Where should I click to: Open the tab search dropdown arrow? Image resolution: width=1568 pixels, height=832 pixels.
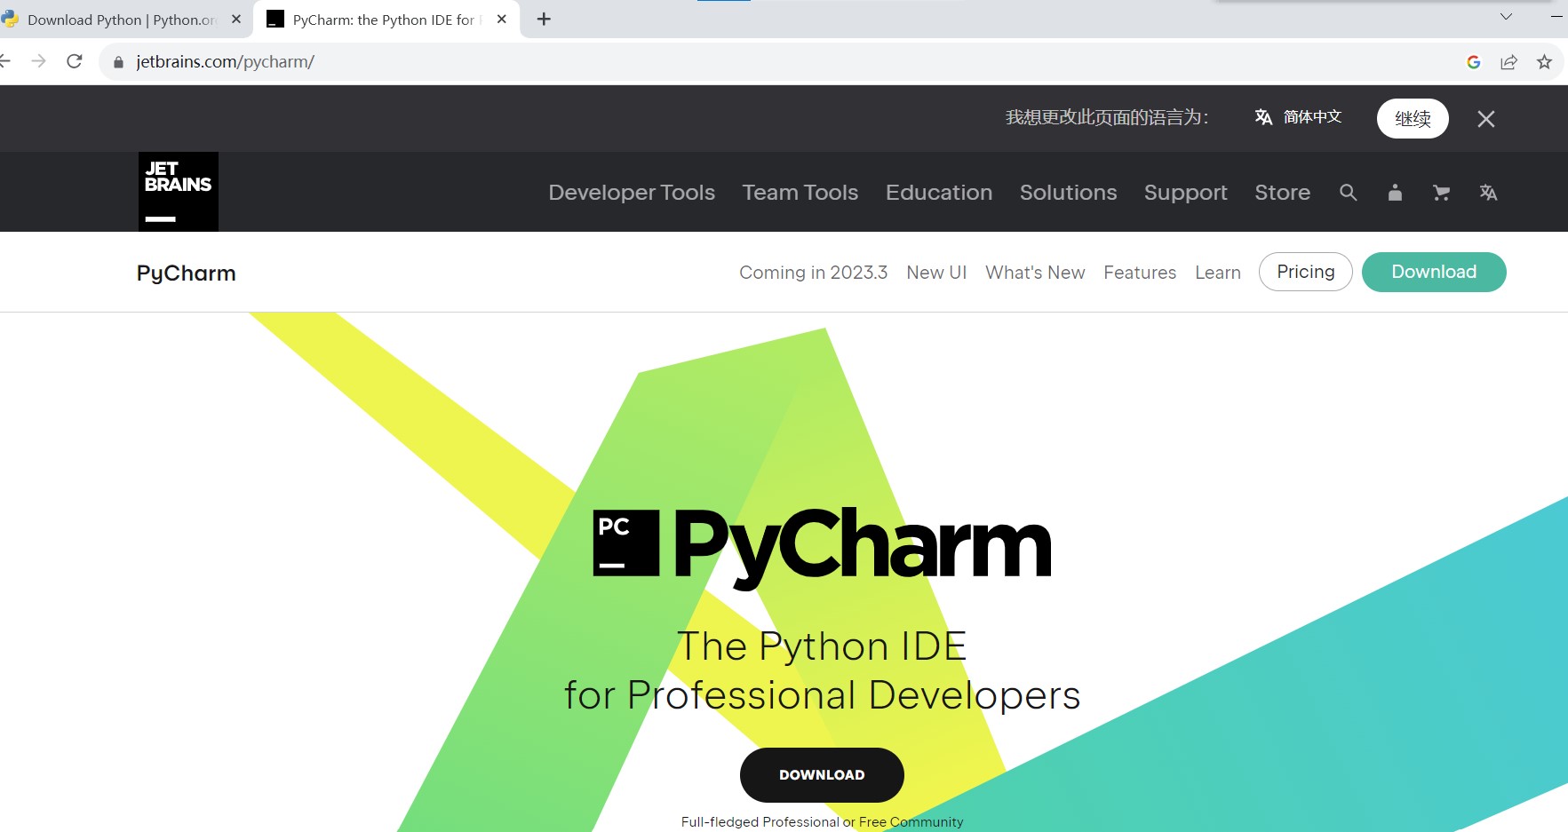pyautogui.click(x=1506, y=16)
